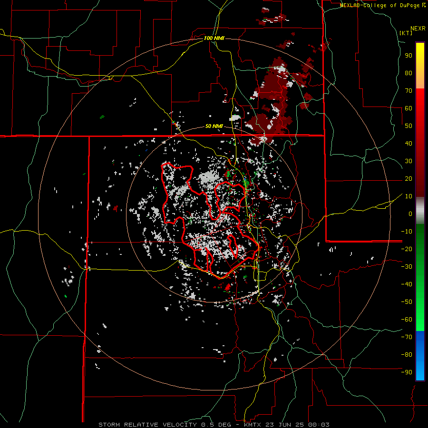Image resolution: width=428 pixels, height=428 pixels.
Task: Select the -10 scale value
Action: [407, 232]
